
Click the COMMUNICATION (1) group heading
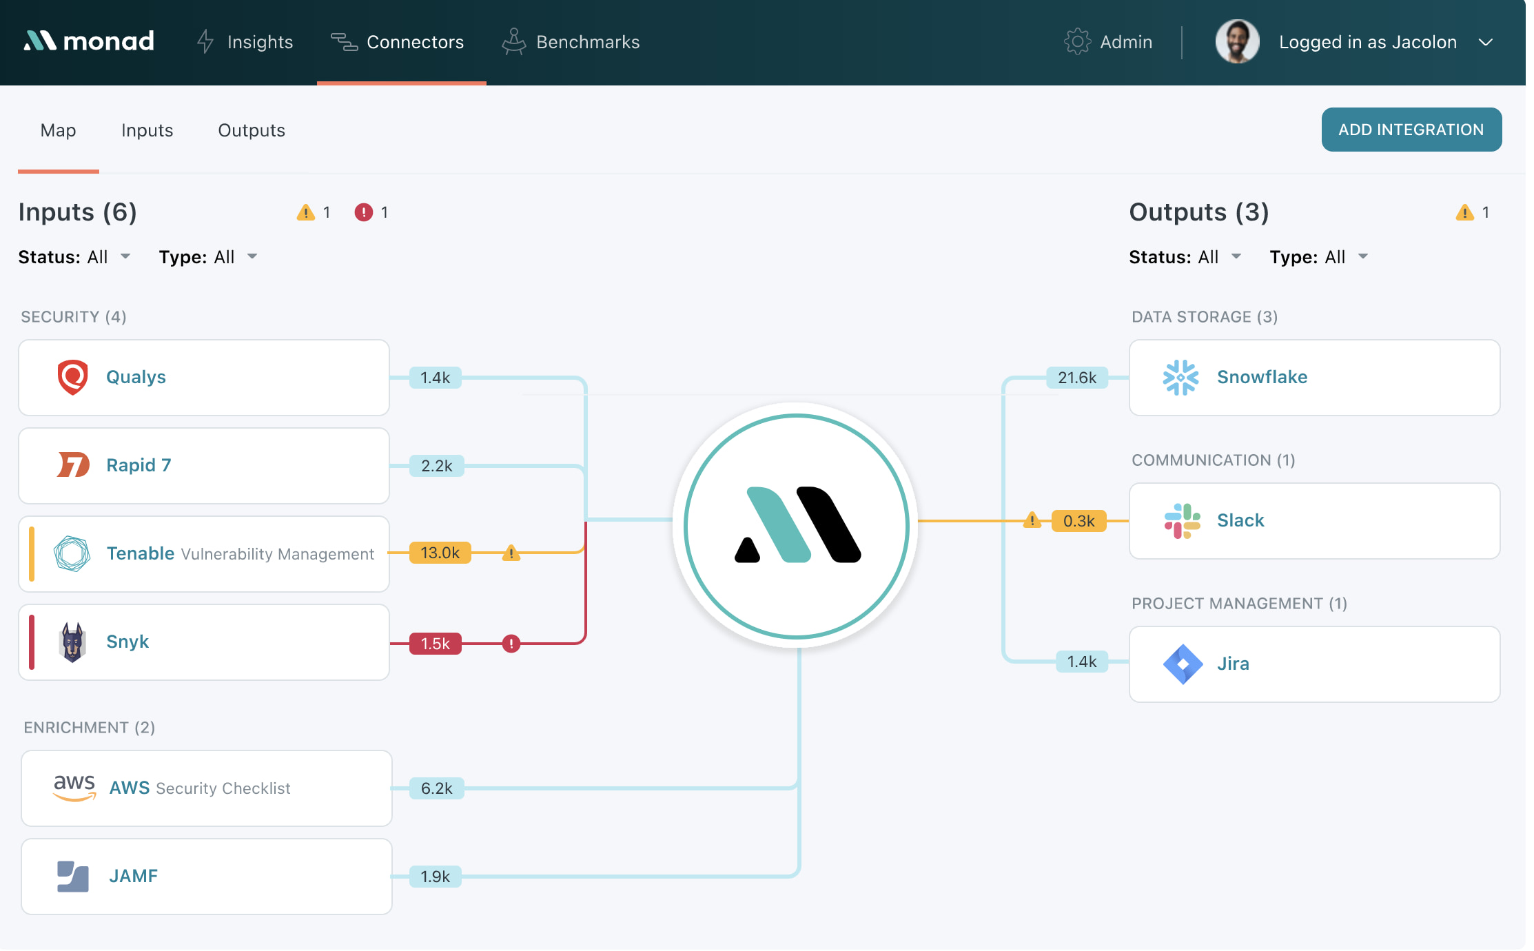1214,460
